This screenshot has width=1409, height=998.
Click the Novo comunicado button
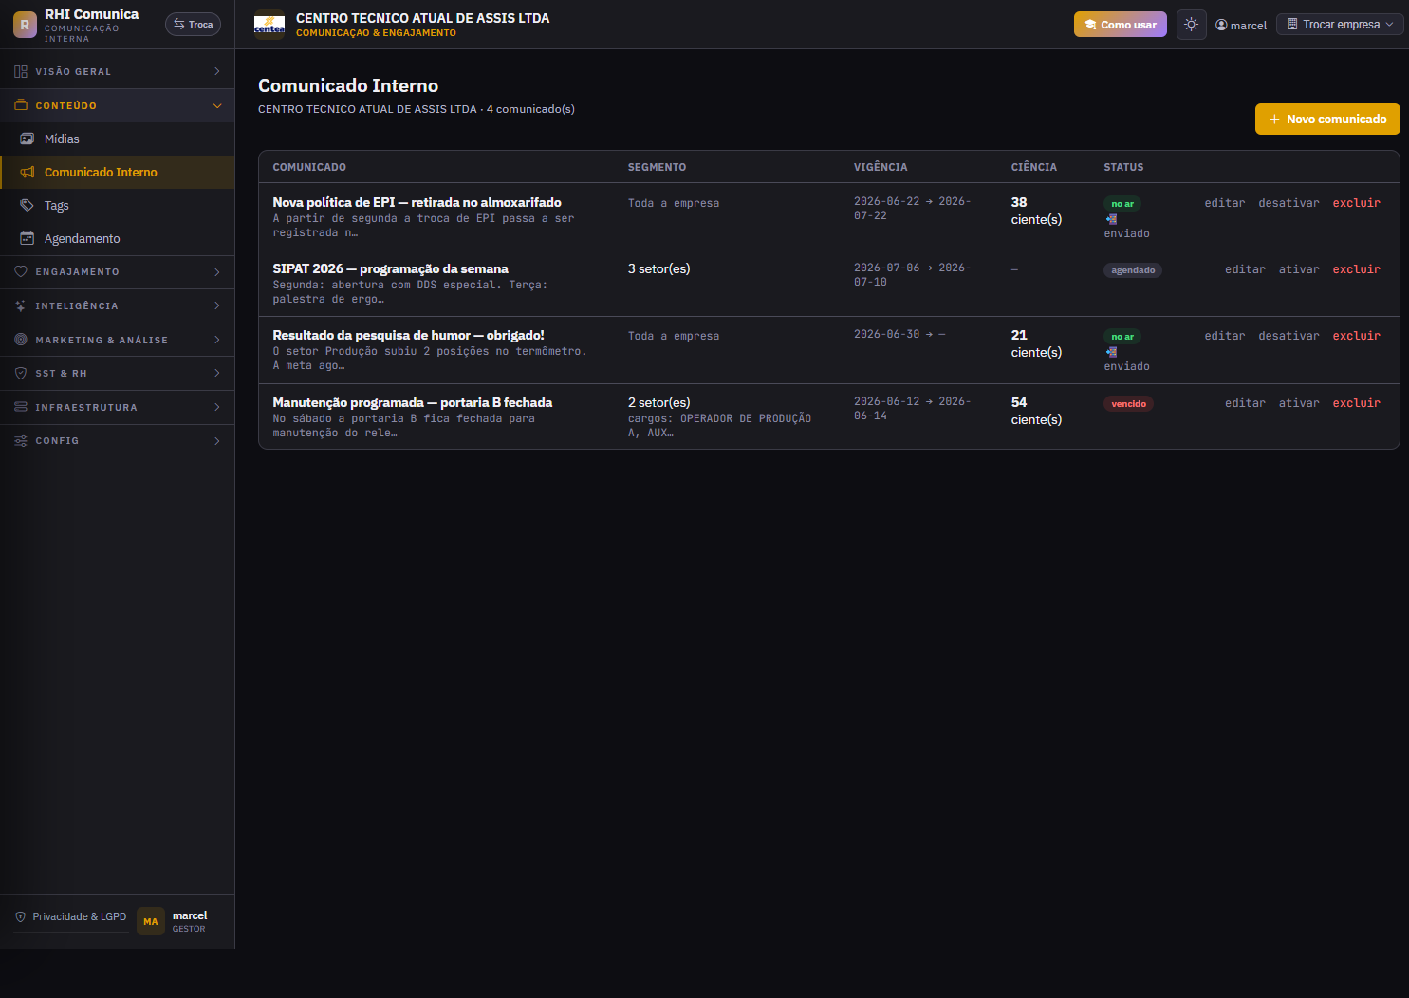pos(1327,119)
